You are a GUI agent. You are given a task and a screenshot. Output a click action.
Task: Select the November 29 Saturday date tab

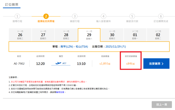(x=89, y=35)
